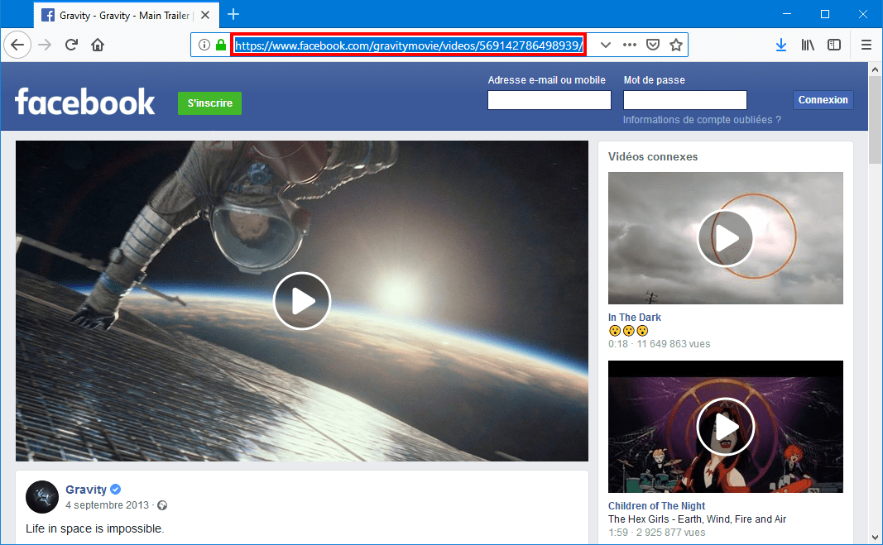Close the Gravity Main Trailer tab
The height and width of the screenshot is (545, 883).
click(205, 15)
